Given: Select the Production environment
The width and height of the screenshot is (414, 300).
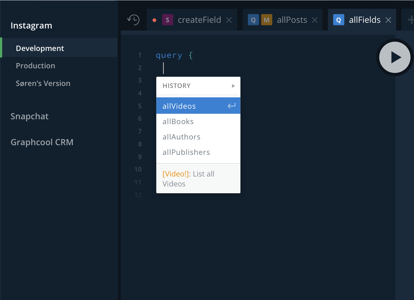Looking at the screenshot, I should (x=35, y=66).
